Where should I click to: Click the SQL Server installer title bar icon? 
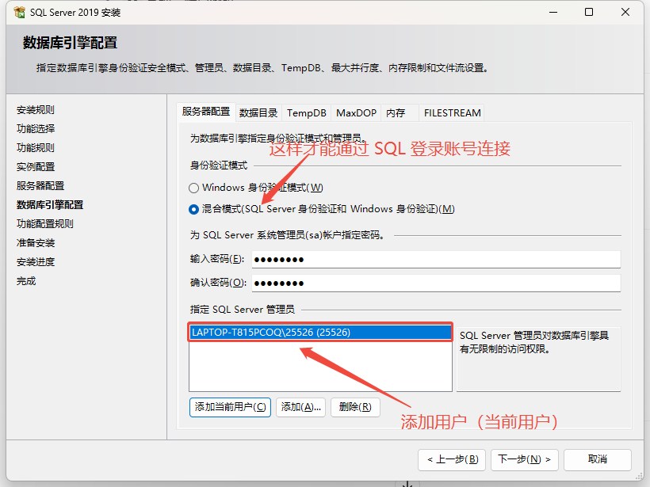point(19,13)
